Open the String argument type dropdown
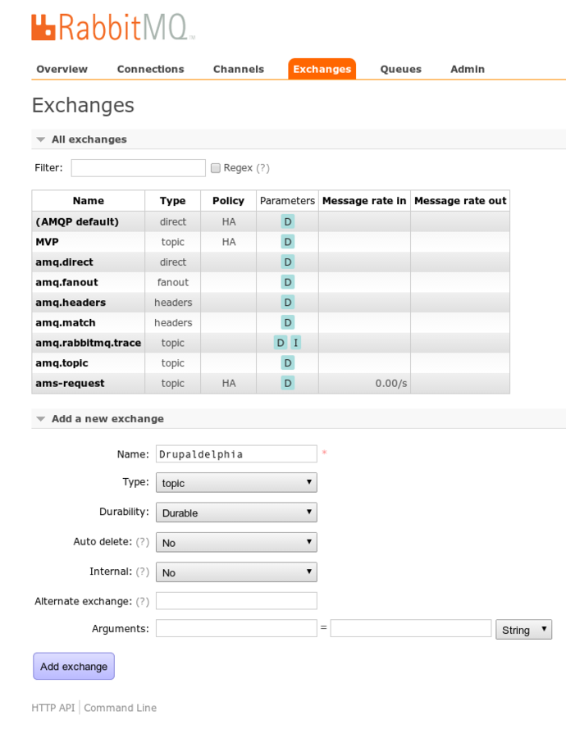 coord(523,629)
